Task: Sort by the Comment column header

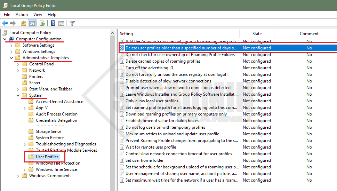Action: click(309, 34)
